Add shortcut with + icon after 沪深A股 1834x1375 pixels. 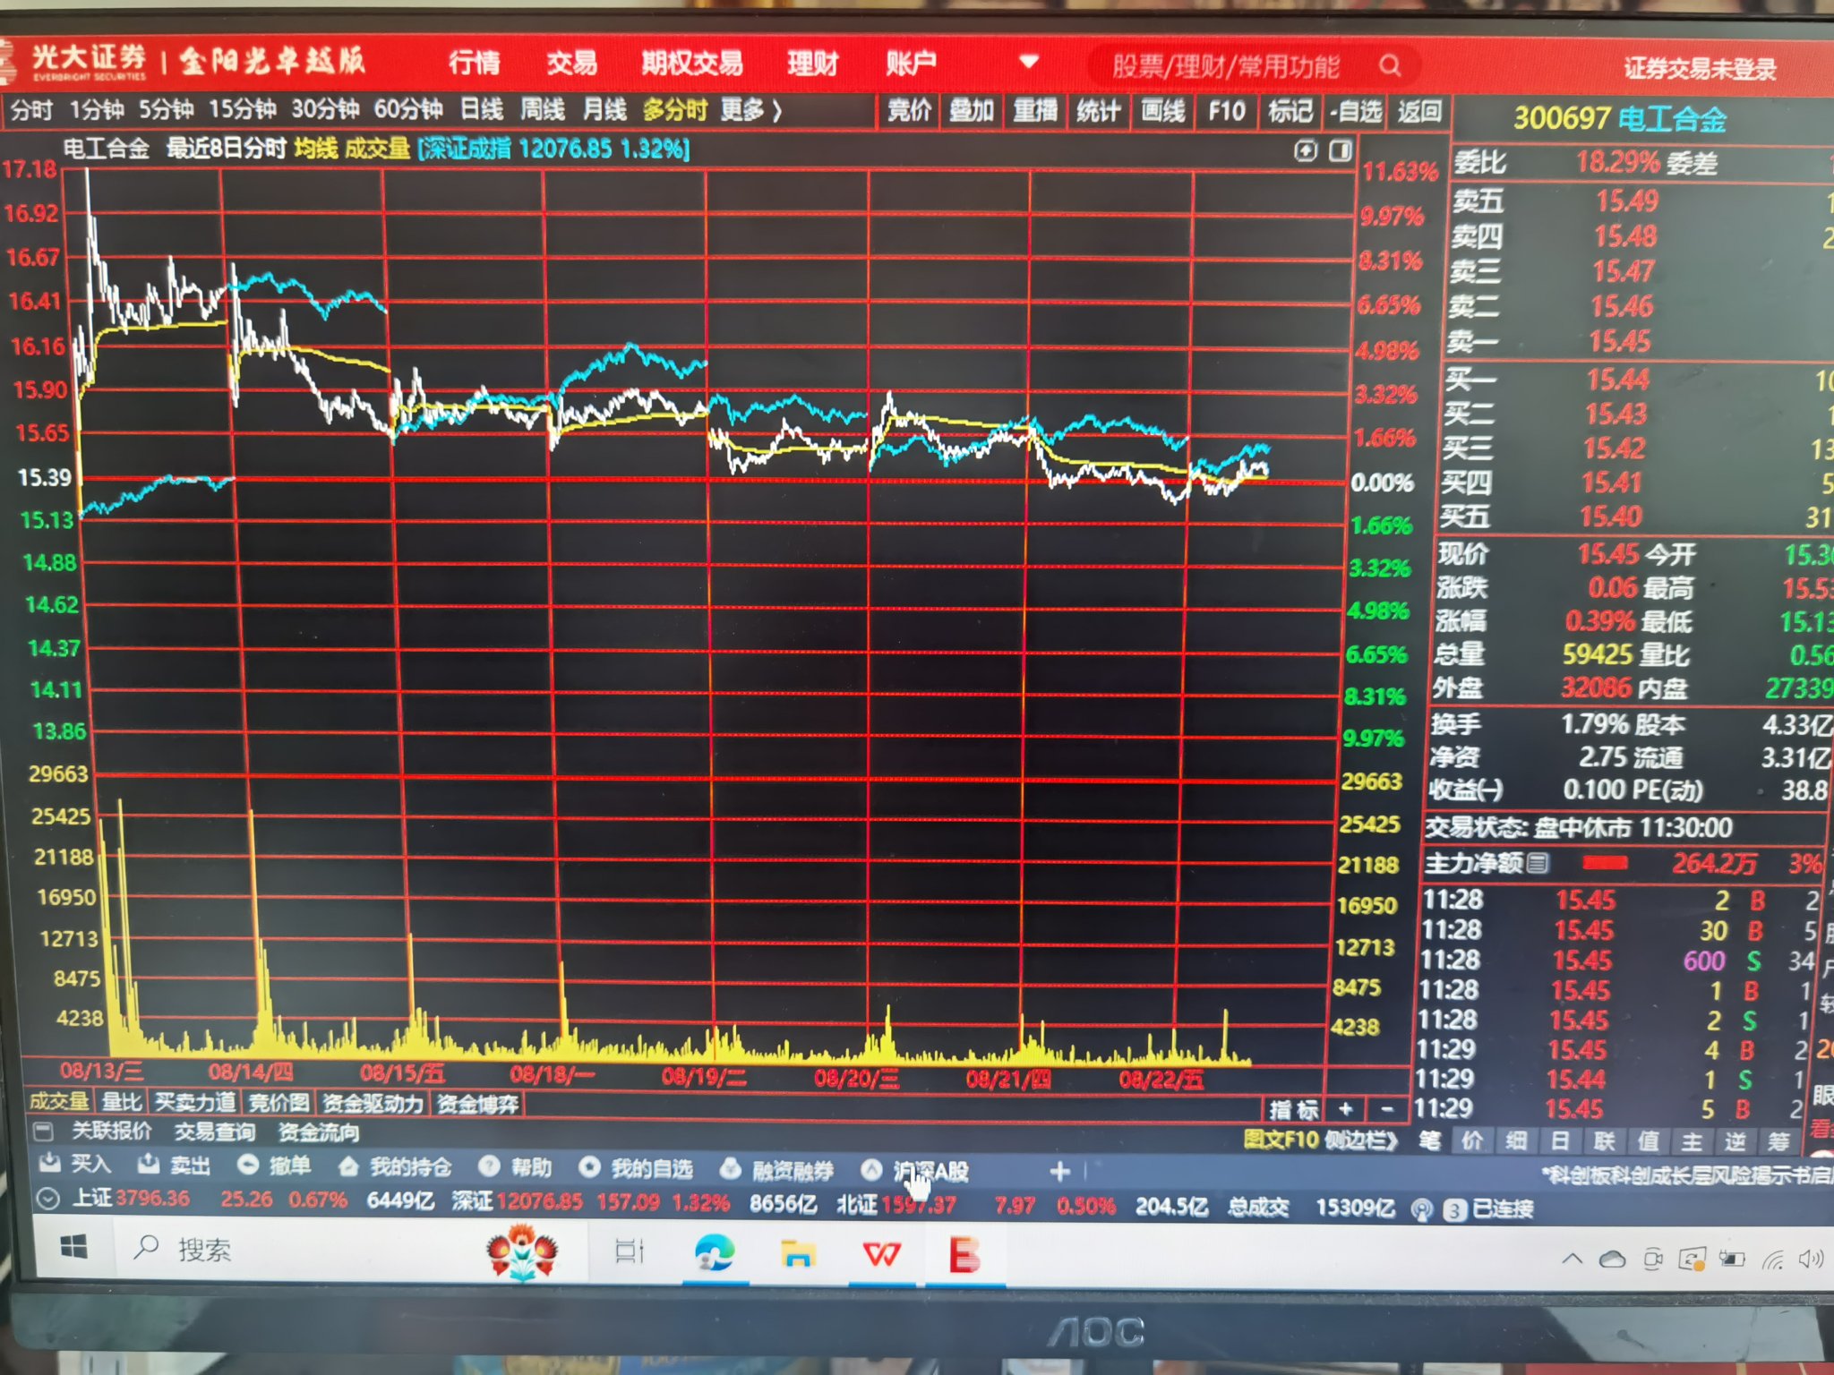coord(1059,1171)
